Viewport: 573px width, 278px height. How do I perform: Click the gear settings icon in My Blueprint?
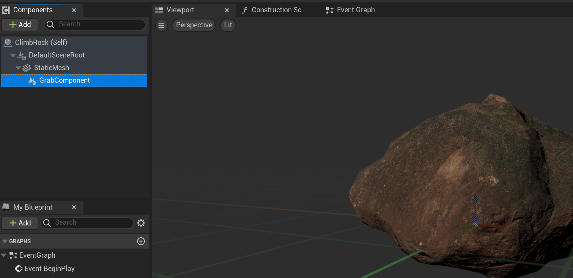[x=141, y=223]
